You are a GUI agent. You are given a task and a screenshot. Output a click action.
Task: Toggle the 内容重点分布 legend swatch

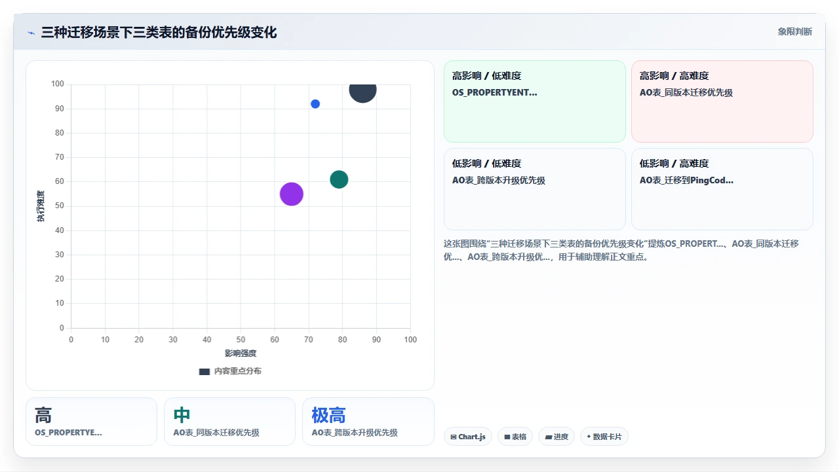[205, 371]
